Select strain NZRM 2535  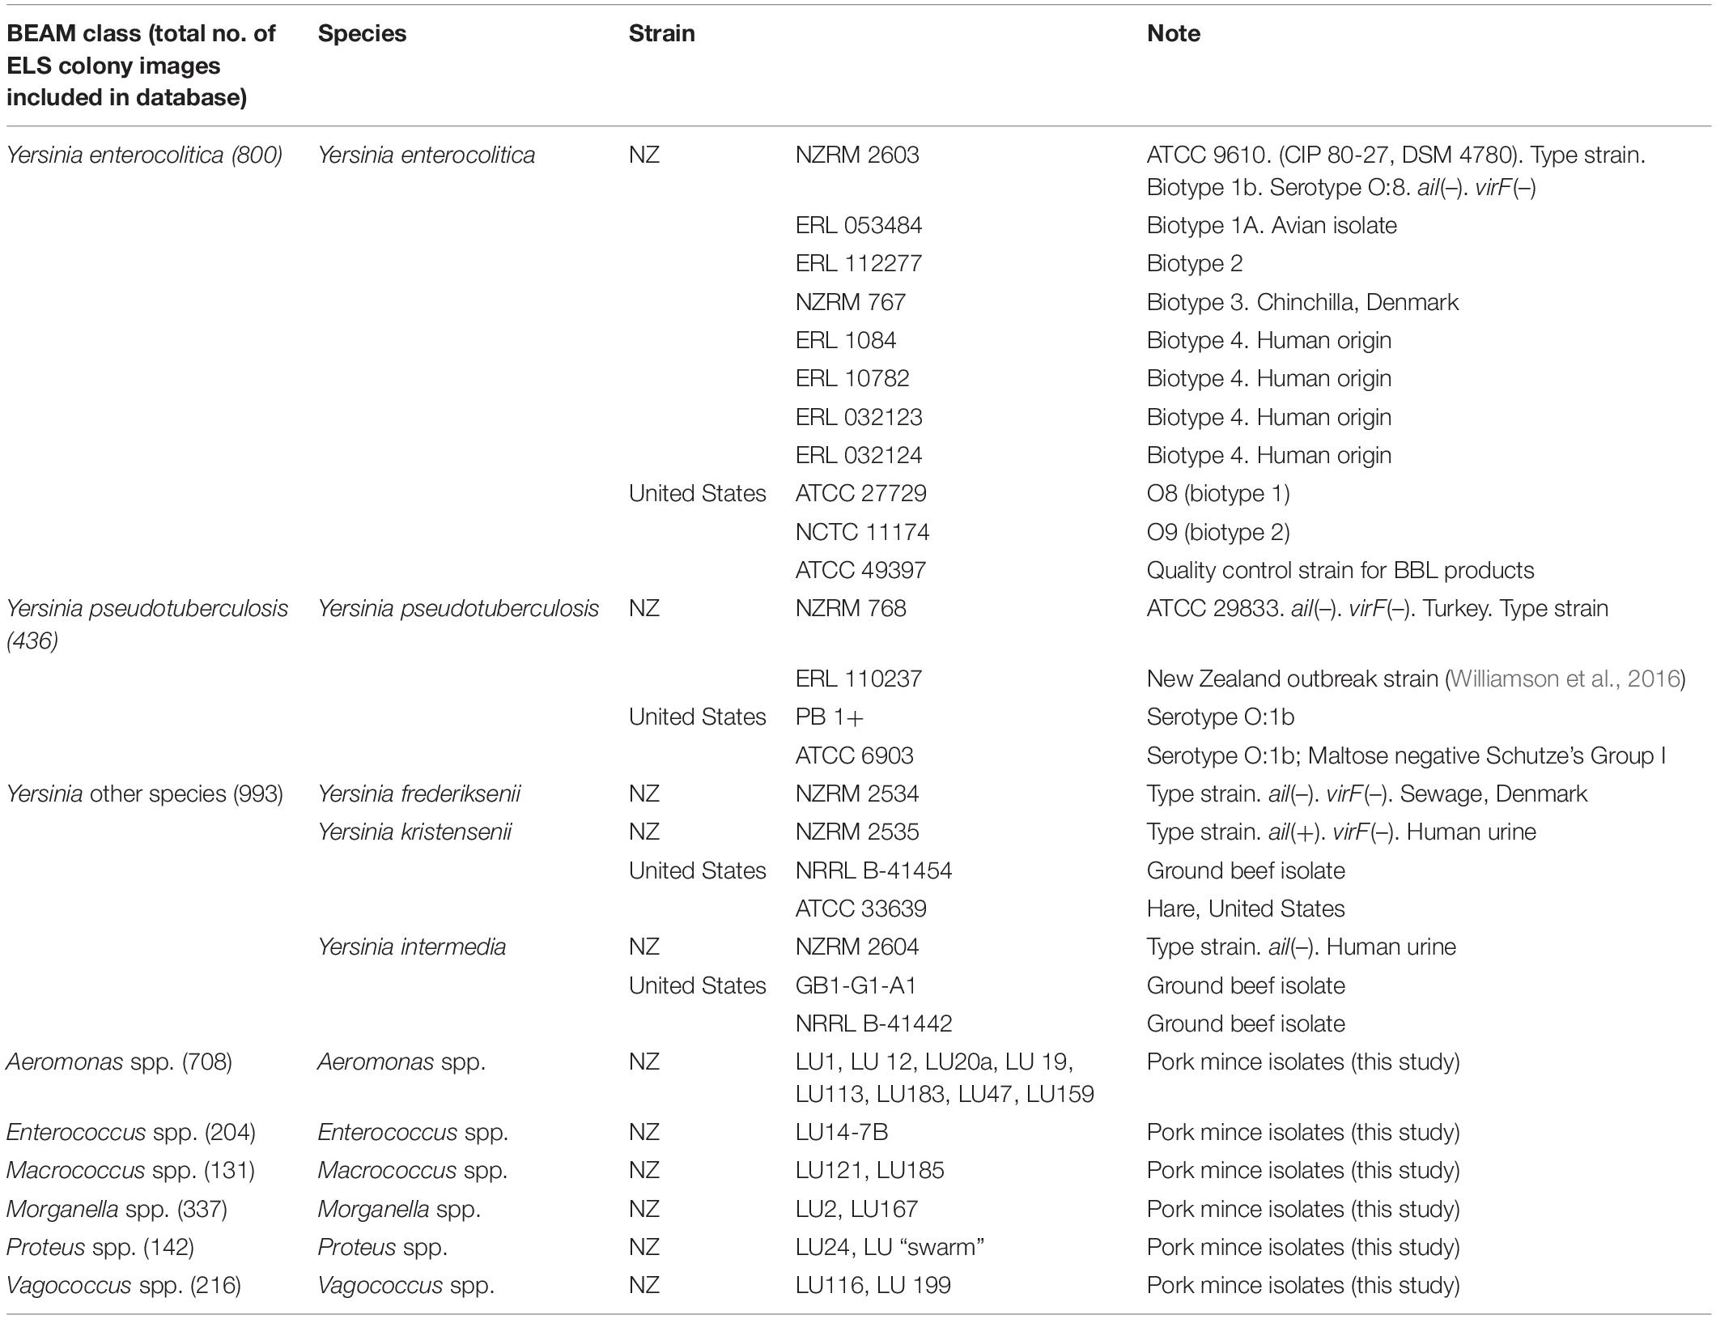point(857,832)
